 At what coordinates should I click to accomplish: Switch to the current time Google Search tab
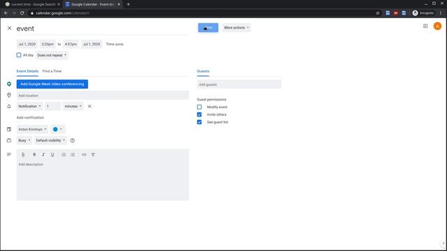click(32, 4)
